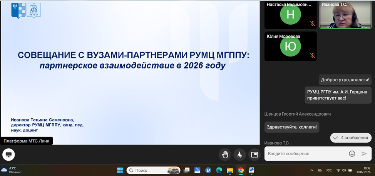This screenshot has width=375, height=176.
Task: Click the Введите сообщение chat input field
Action: [304, 154]
